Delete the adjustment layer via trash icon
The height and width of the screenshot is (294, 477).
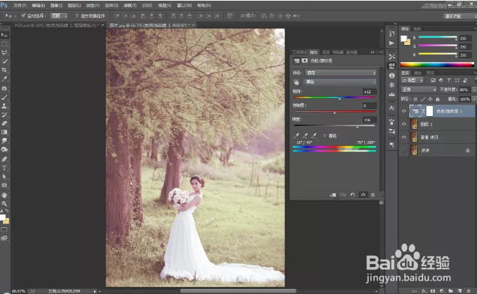click(x=373, y=194)
